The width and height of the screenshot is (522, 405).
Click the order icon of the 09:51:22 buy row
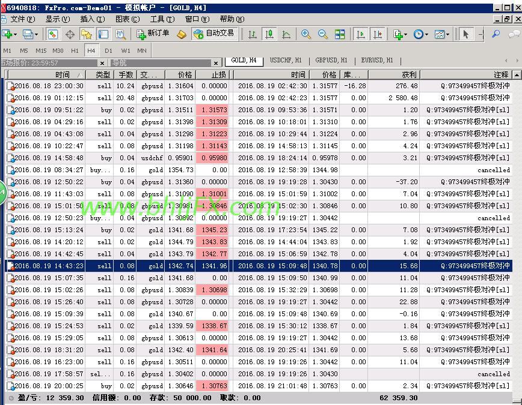pos(11,110)
